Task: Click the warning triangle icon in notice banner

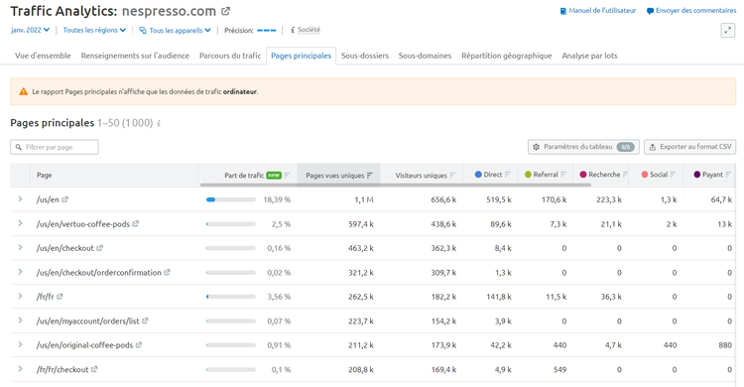Action: point(23,91)
